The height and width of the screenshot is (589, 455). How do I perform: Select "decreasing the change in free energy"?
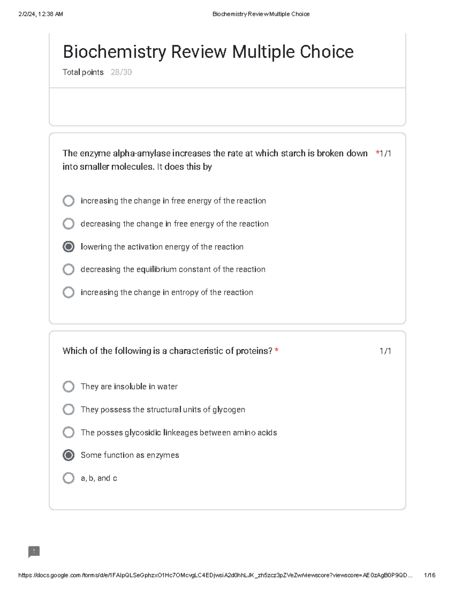68,223
